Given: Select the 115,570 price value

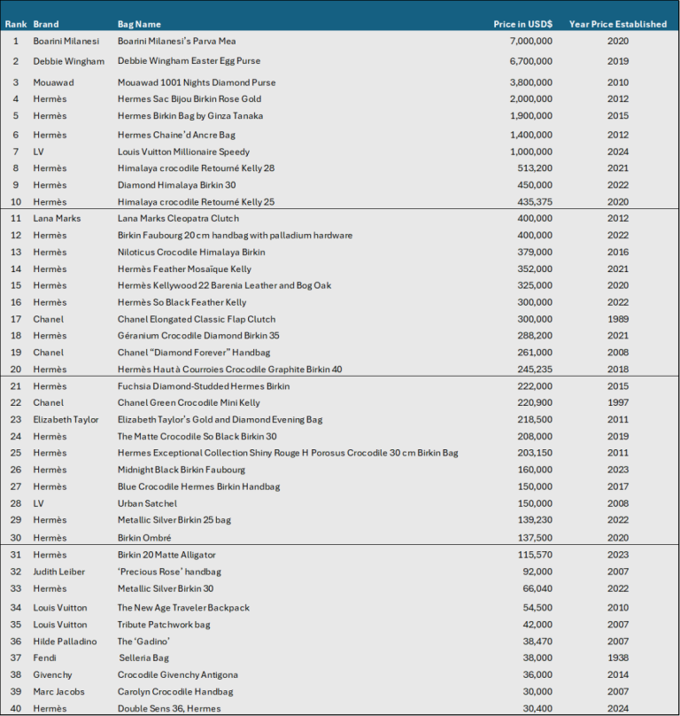Looking at the screenshot, I should click(x=535, y=556).
